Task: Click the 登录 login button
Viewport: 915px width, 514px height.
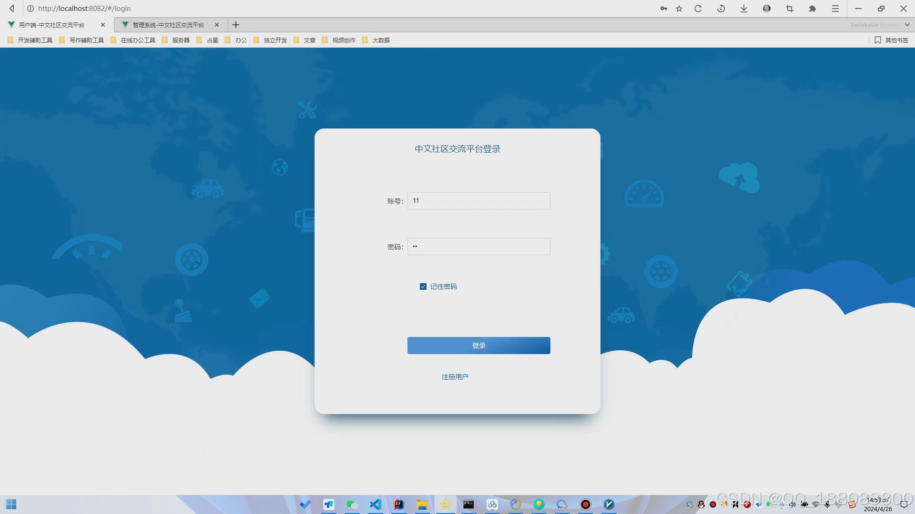Action: (478, 346)
